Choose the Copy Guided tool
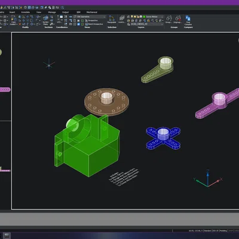This screenshot has height=239, width=239. click(13, 20)
